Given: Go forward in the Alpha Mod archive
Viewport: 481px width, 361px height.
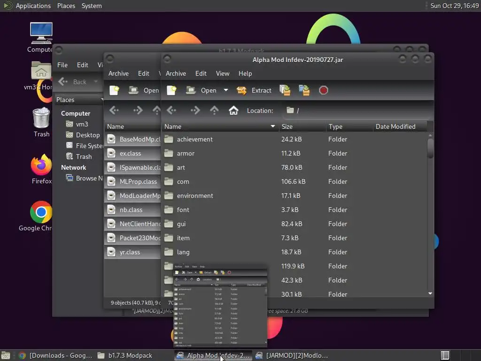Looking at the screenshot, I should coord(195,110).
